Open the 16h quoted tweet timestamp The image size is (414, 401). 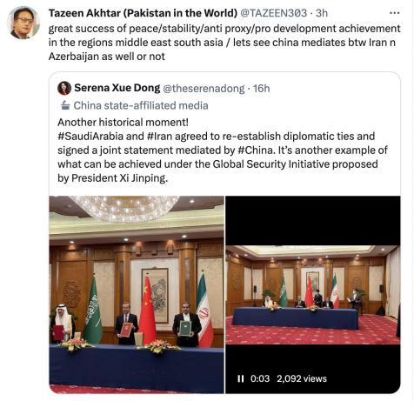coord(261,89)
